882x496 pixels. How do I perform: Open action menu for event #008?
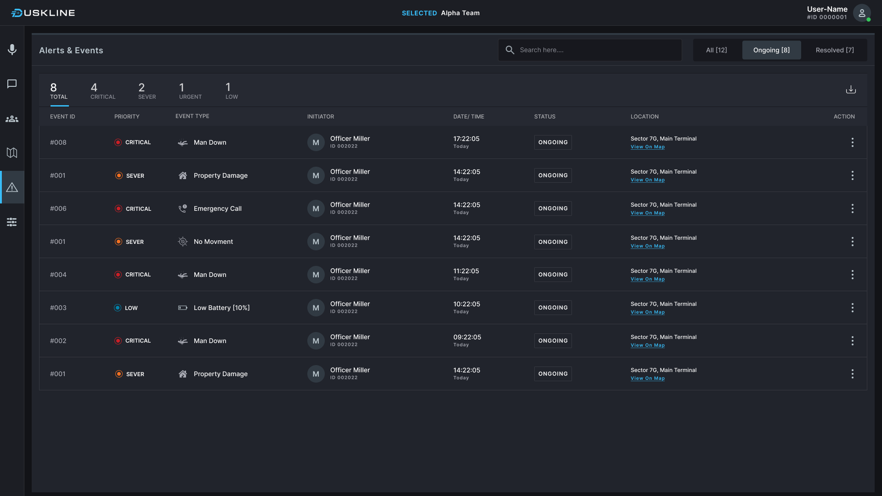pos(853,142)
